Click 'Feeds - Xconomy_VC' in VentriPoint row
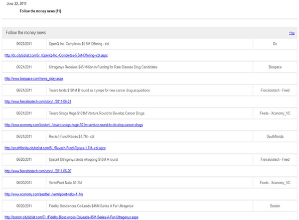This screenshot has width=299, height=220. tap(275, 183)
